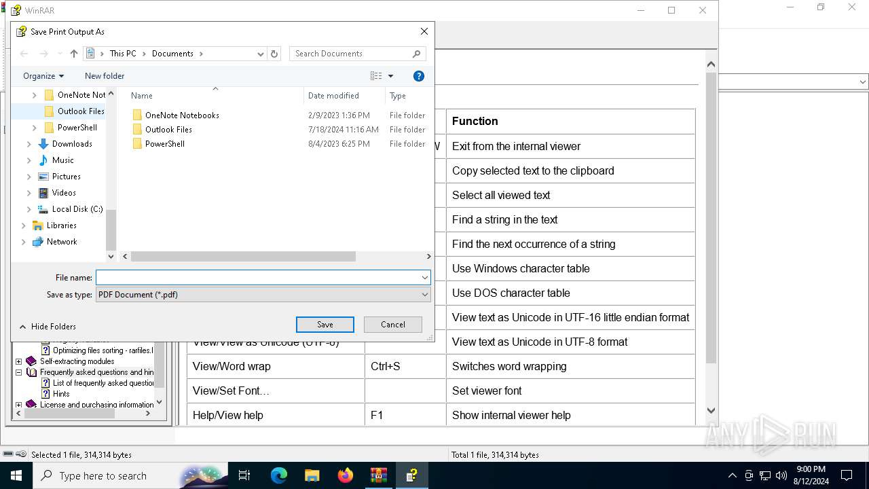Open Optimizing files sorting help topic

point(102,350)
